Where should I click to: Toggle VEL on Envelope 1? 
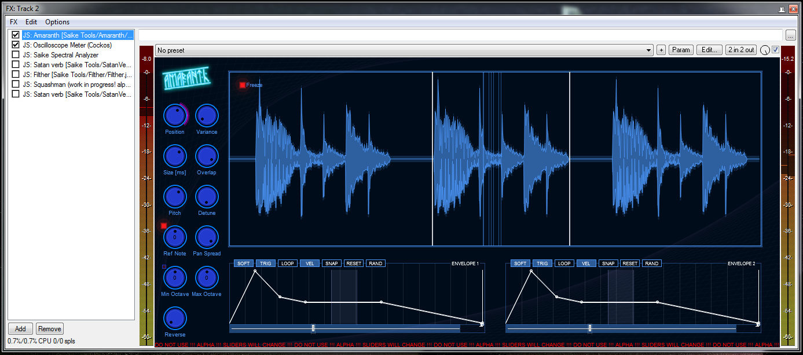[x=310, y=263]
